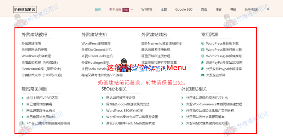Open the 导航 menu item
283x139 pixels.
(x=233, y=10)
